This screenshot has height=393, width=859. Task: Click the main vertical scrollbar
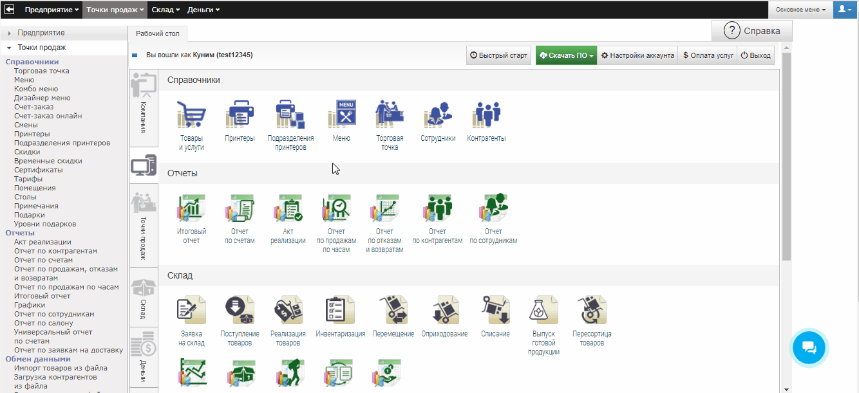pyautogui.click(x=786, y=154)
